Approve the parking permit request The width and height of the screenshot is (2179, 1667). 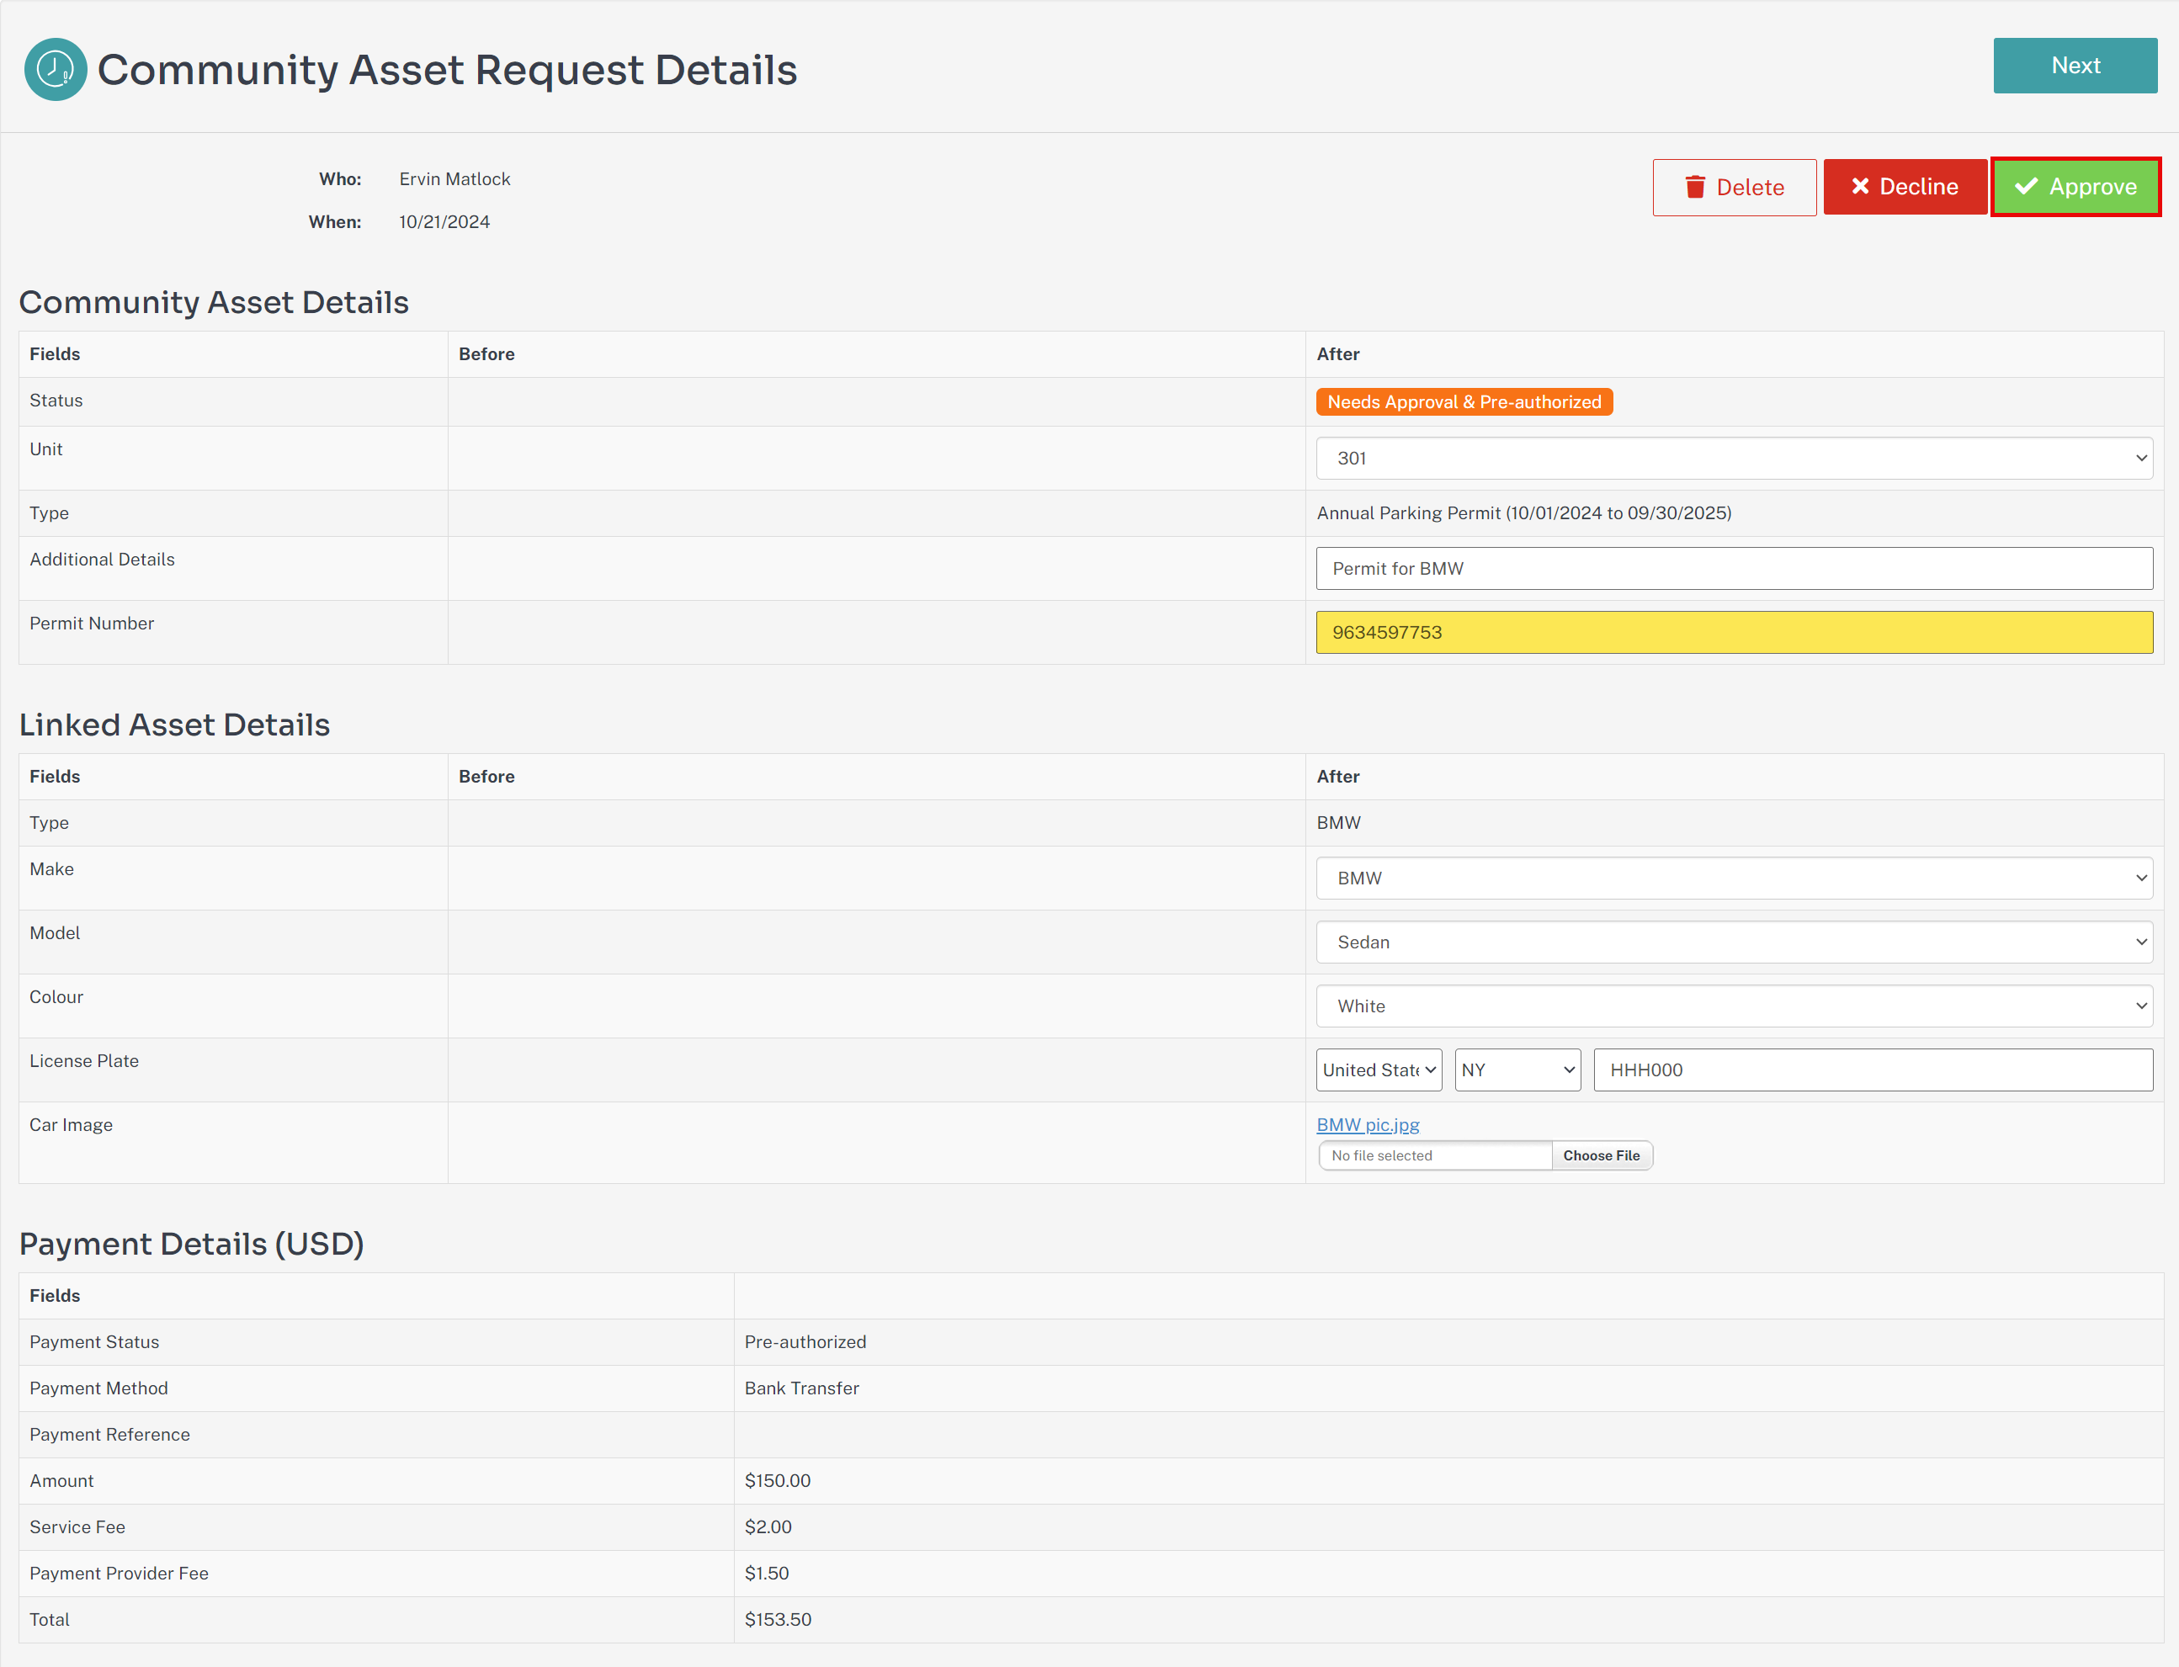coord(2075,187)
